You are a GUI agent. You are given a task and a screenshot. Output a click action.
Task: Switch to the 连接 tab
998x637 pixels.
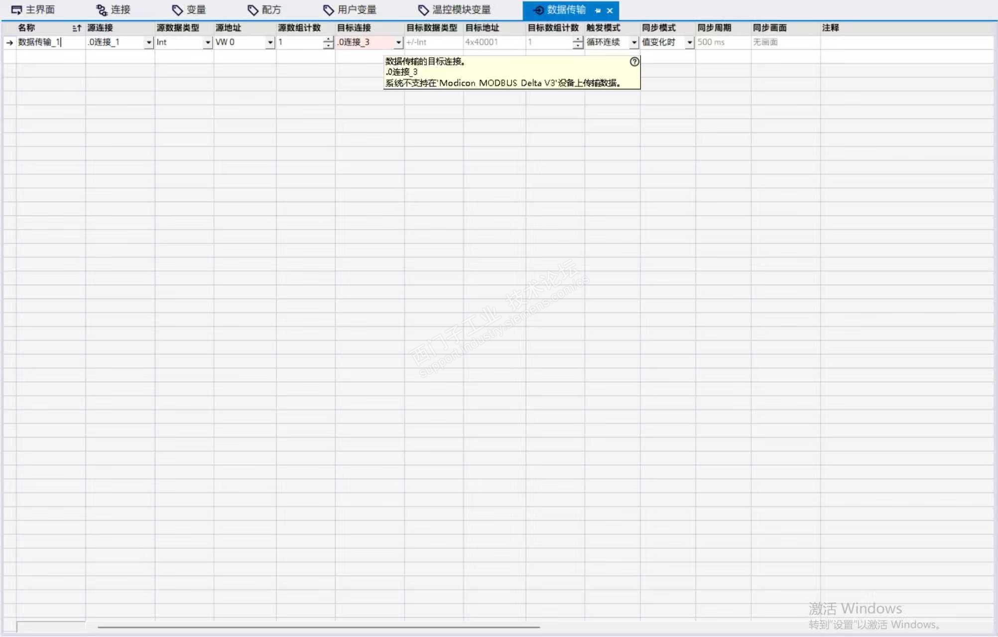coord(114,10)
